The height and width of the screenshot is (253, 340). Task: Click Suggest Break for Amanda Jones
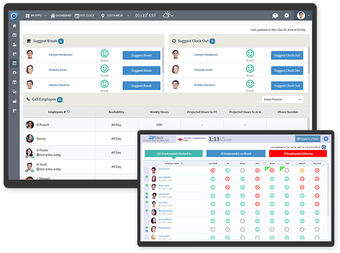pyautogui.click(x=141, y=70)
